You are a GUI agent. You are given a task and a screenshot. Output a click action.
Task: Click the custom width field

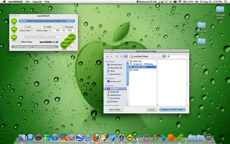pos(58,30)
